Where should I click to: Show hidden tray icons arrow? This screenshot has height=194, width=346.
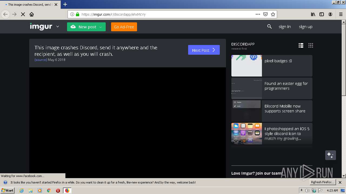[301, 190]
